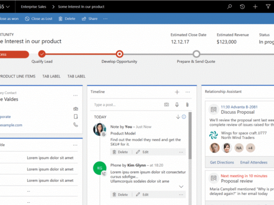This screenshot has width=274, height=205.
Task: Click Email Attendees link
Action: coord(254,162)
